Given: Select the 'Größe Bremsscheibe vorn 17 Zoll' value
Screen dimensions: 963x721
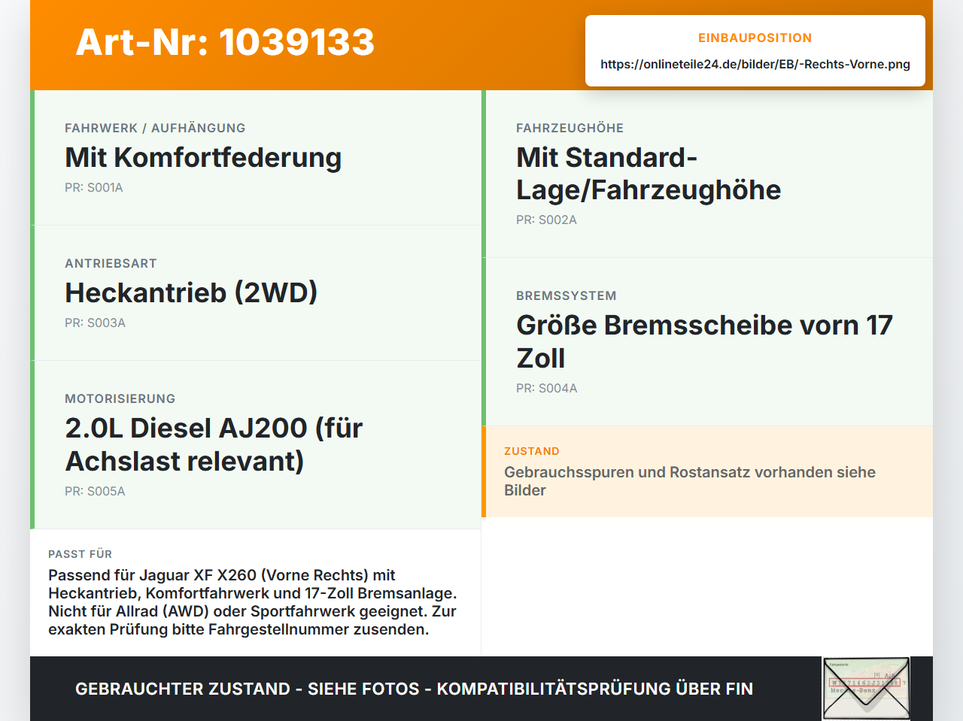Looking at the screenshot, I should coord(704,341).
